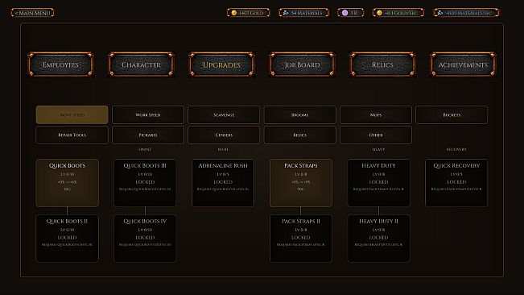Open the Buckets upgrade category
Viewport: 524px width, 295px height.
pos(452,114)
